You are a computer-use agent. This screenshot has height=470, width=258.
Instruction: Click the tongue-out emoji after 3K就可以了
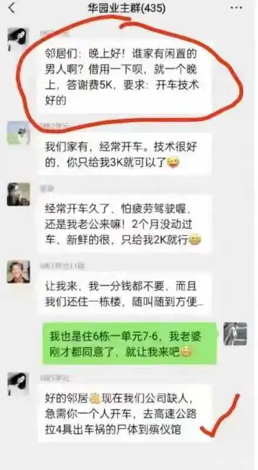click(x=172, y=163)
